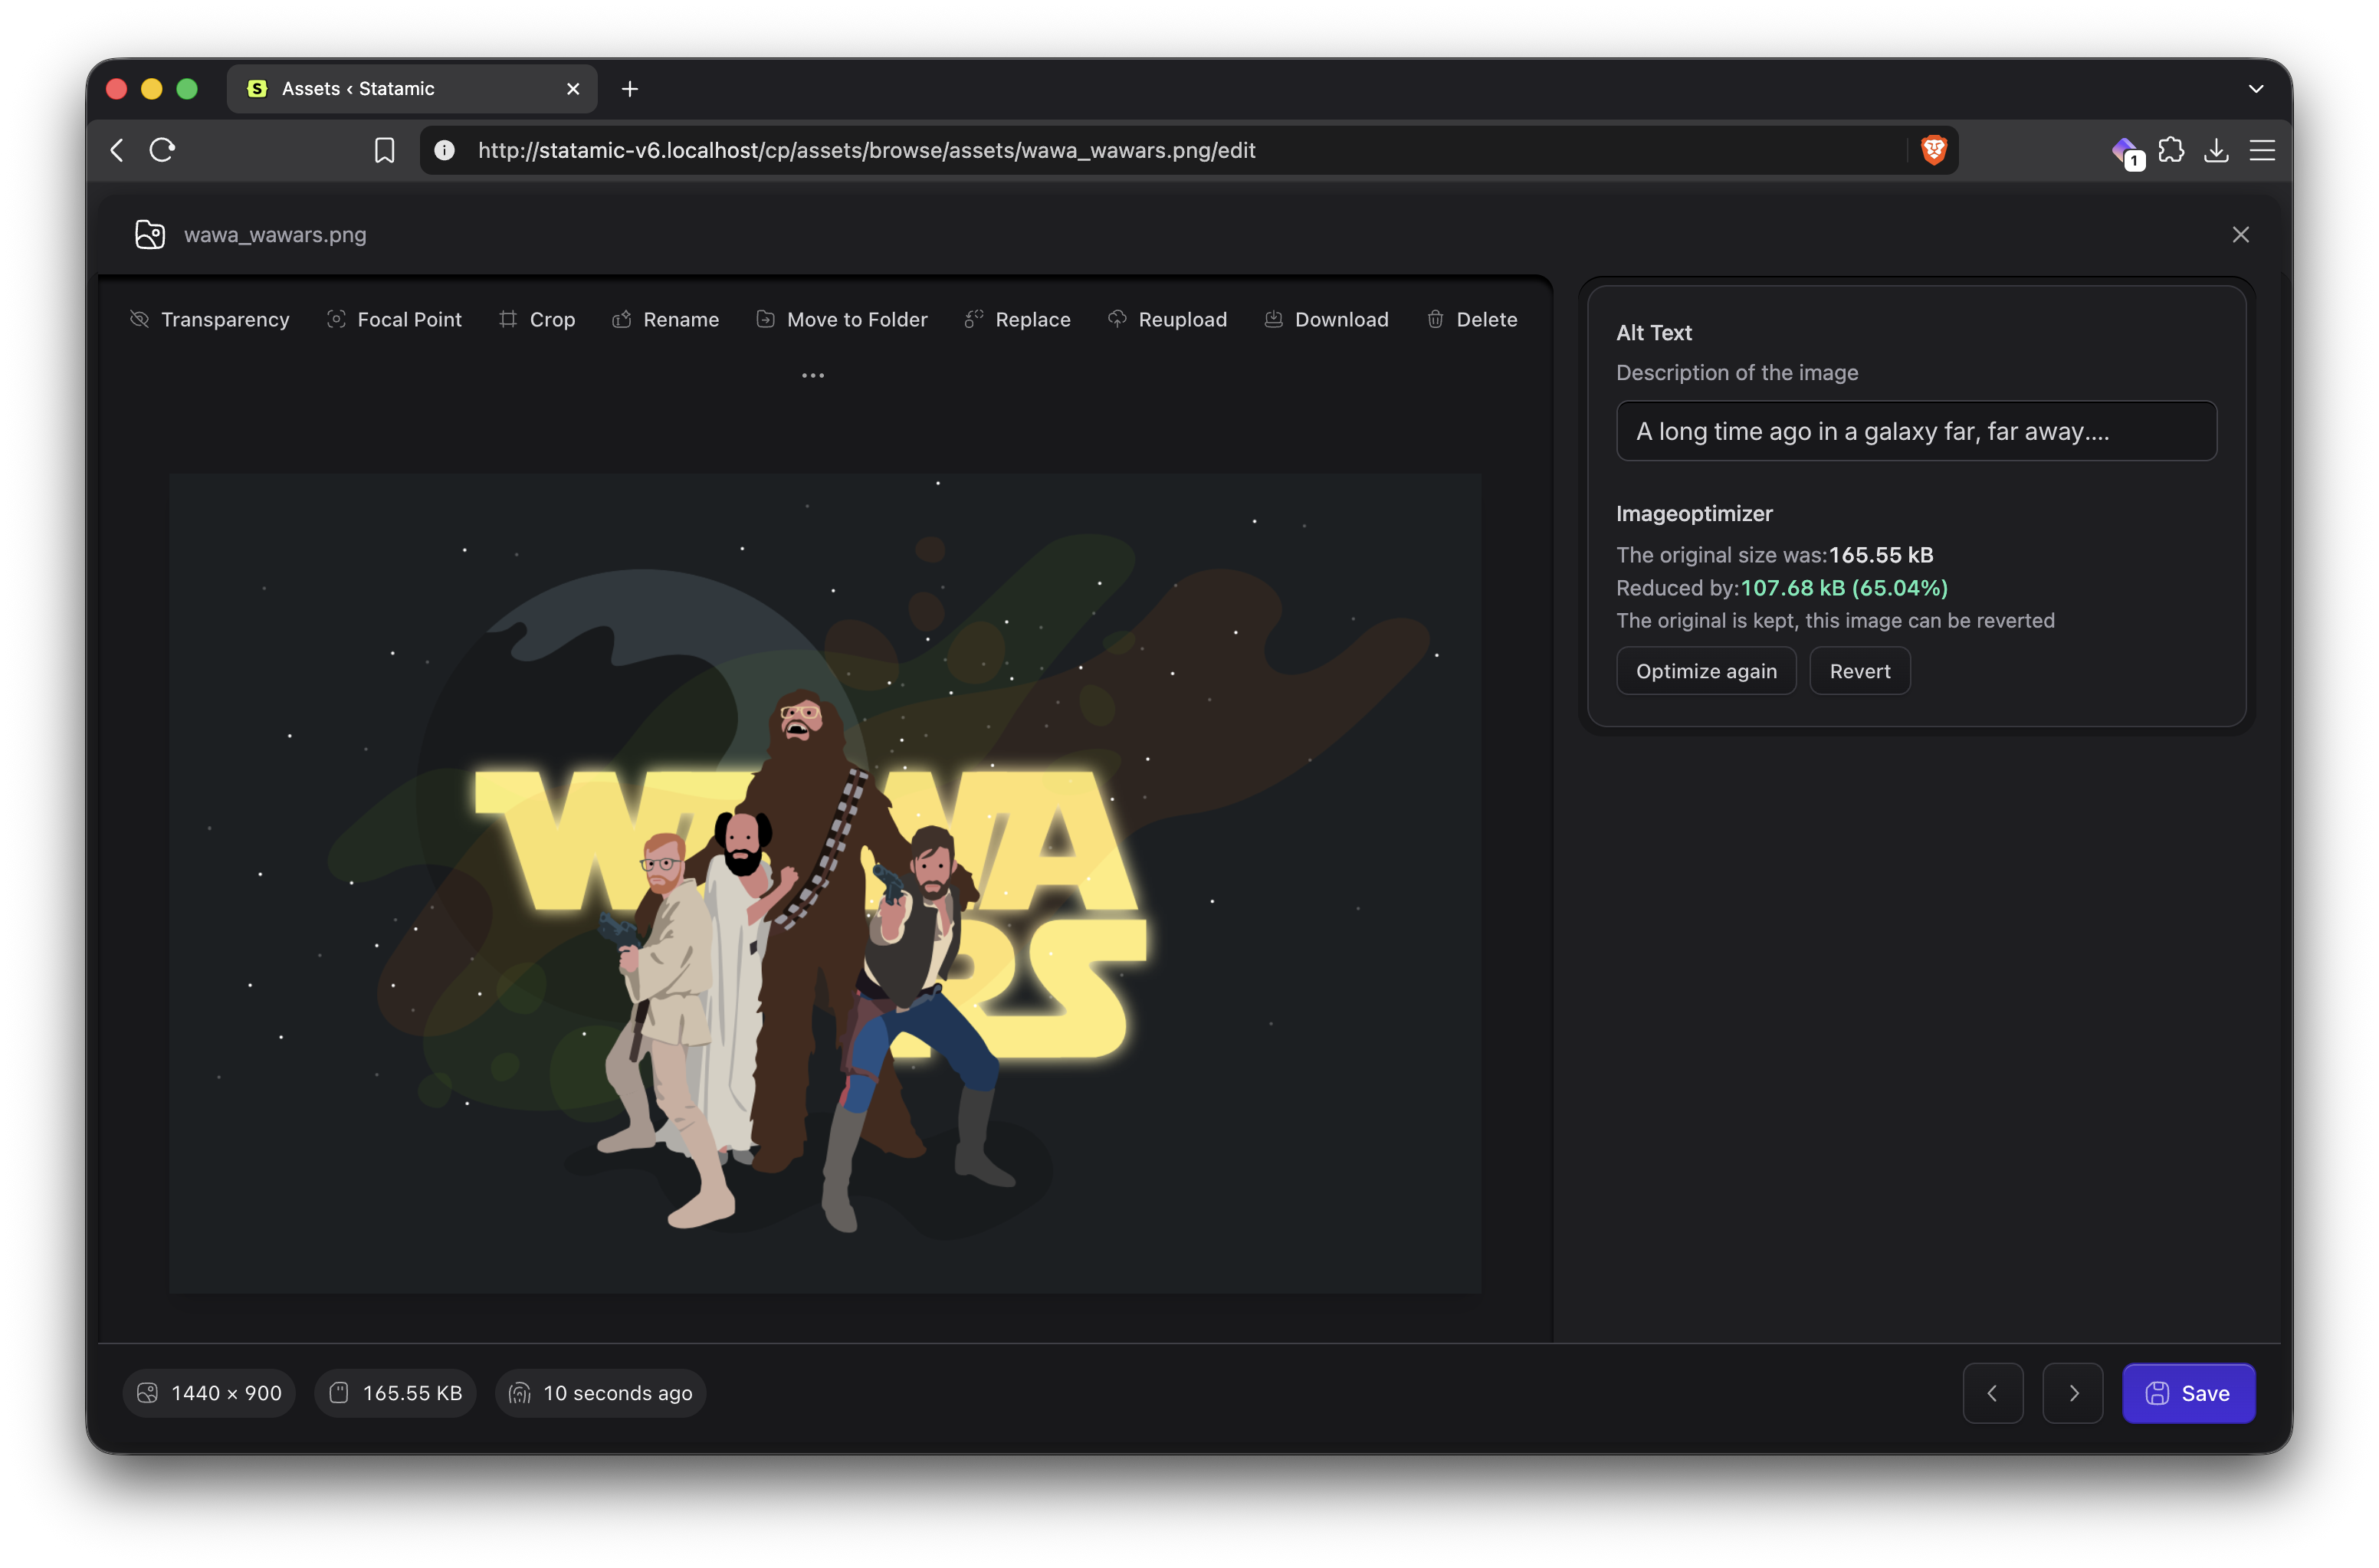Save the asset changes
The image size is (2379, 1568).
tap(2188, 1393)
